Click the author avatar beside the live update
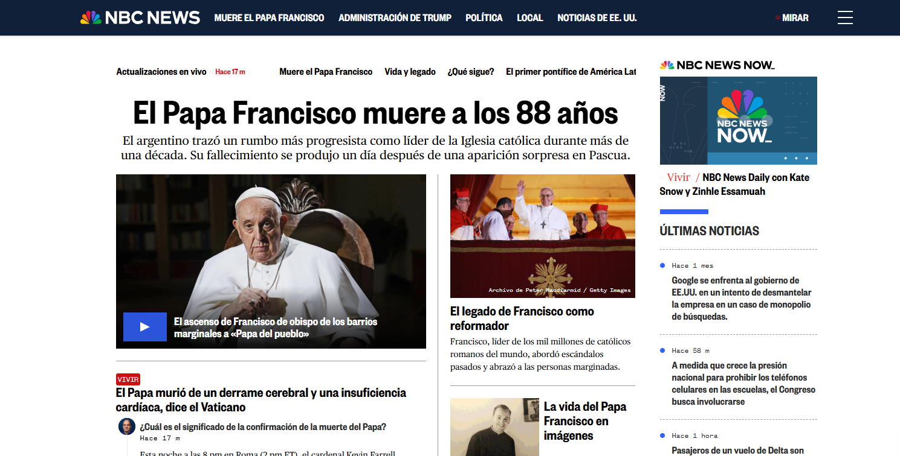The width and height of the screenshot is (900, 456). (127, 426)
